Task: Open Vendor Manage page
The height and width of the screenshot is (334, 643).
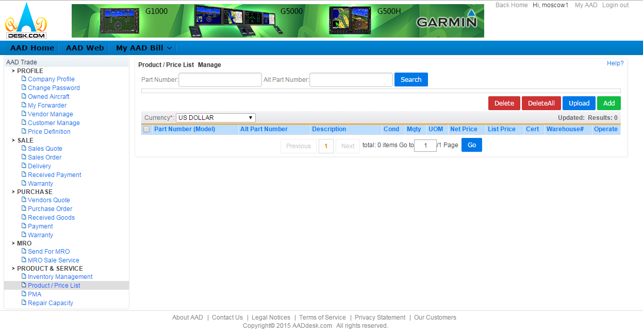Action: (x=51, y=114)
